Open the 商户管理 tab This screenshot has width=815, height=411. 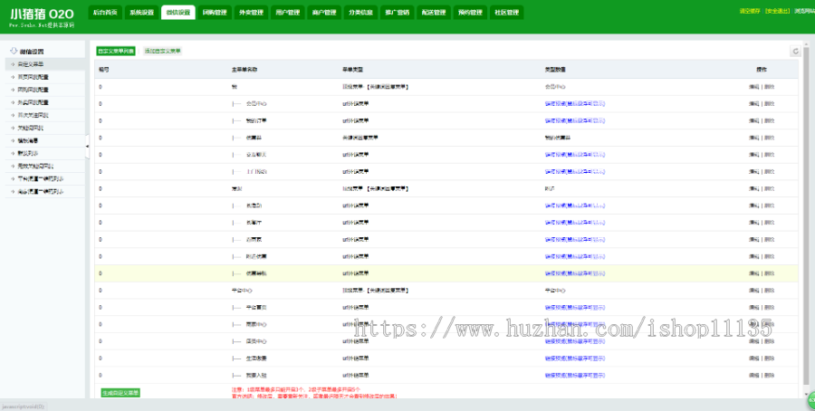pos(324,13)
